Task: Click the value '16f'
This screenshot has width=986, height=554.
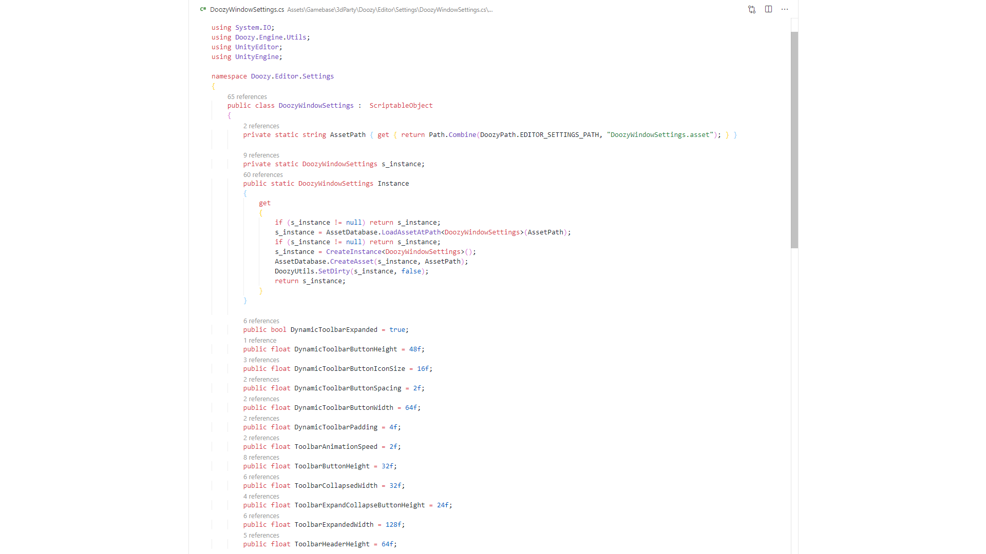Action: pos(423,369)
